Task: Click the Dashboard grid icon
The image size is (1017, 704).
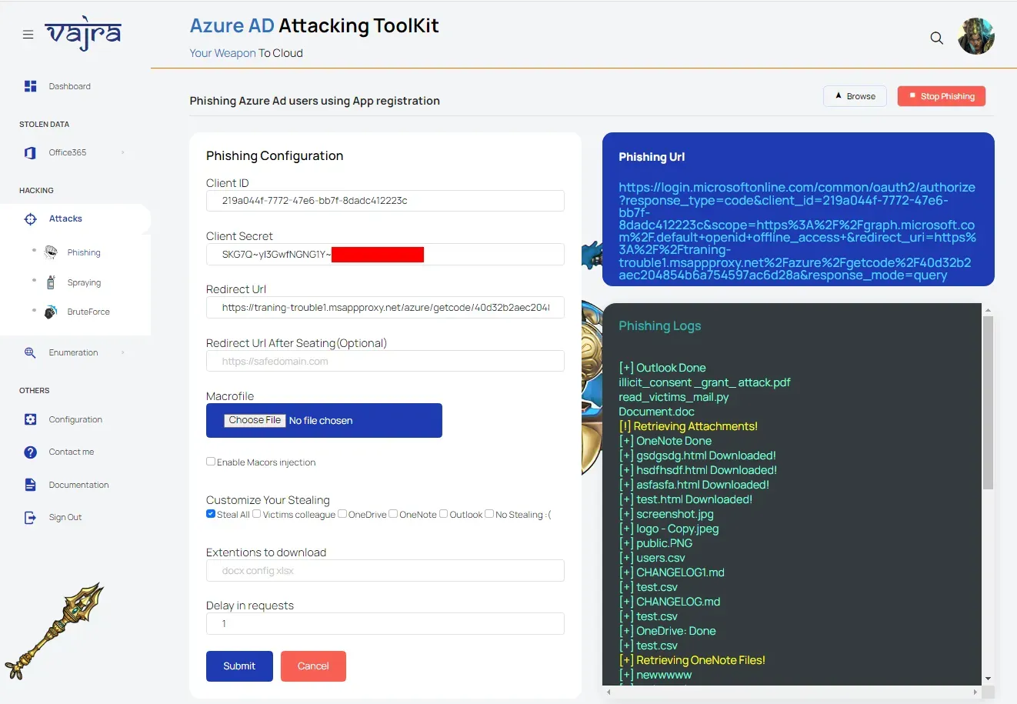Action: point(30,86)
